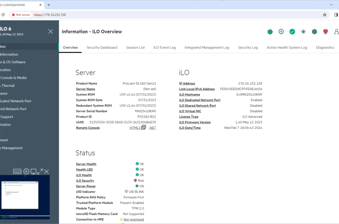
Task: Click the iLO Date/Time link
Action: pos(189,128)
